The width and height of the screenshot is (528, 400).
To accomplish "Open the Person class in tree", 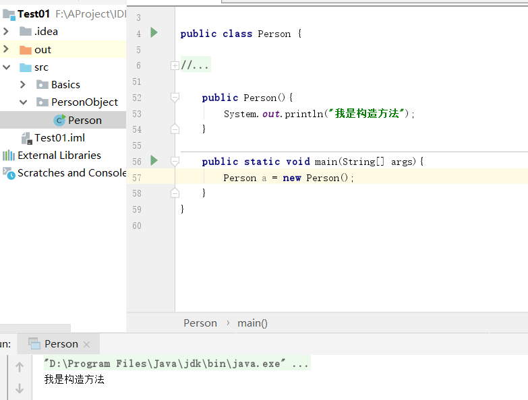I will point(85,121).
